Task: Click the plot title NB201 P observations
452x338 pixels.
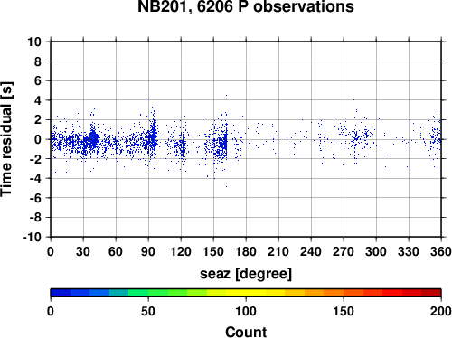Action: [246, 6]
